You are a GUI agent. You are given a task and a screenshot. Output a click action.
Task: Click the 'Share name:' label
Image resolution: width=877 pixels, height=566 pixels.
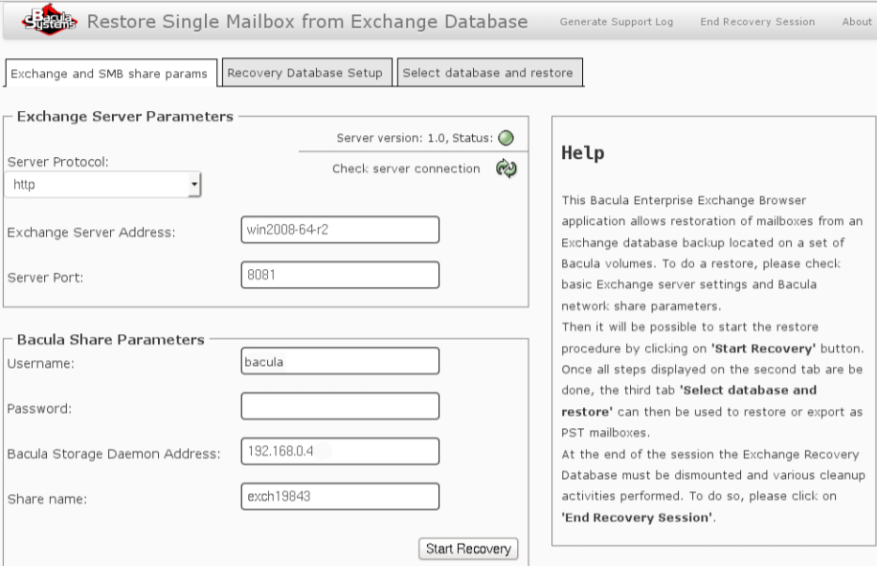coord(47,500)
